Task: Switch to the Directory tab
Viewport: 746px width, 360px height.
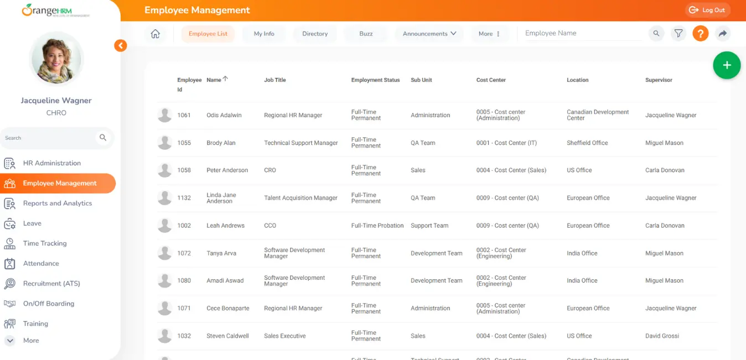Action: click(x=315, y=34)
